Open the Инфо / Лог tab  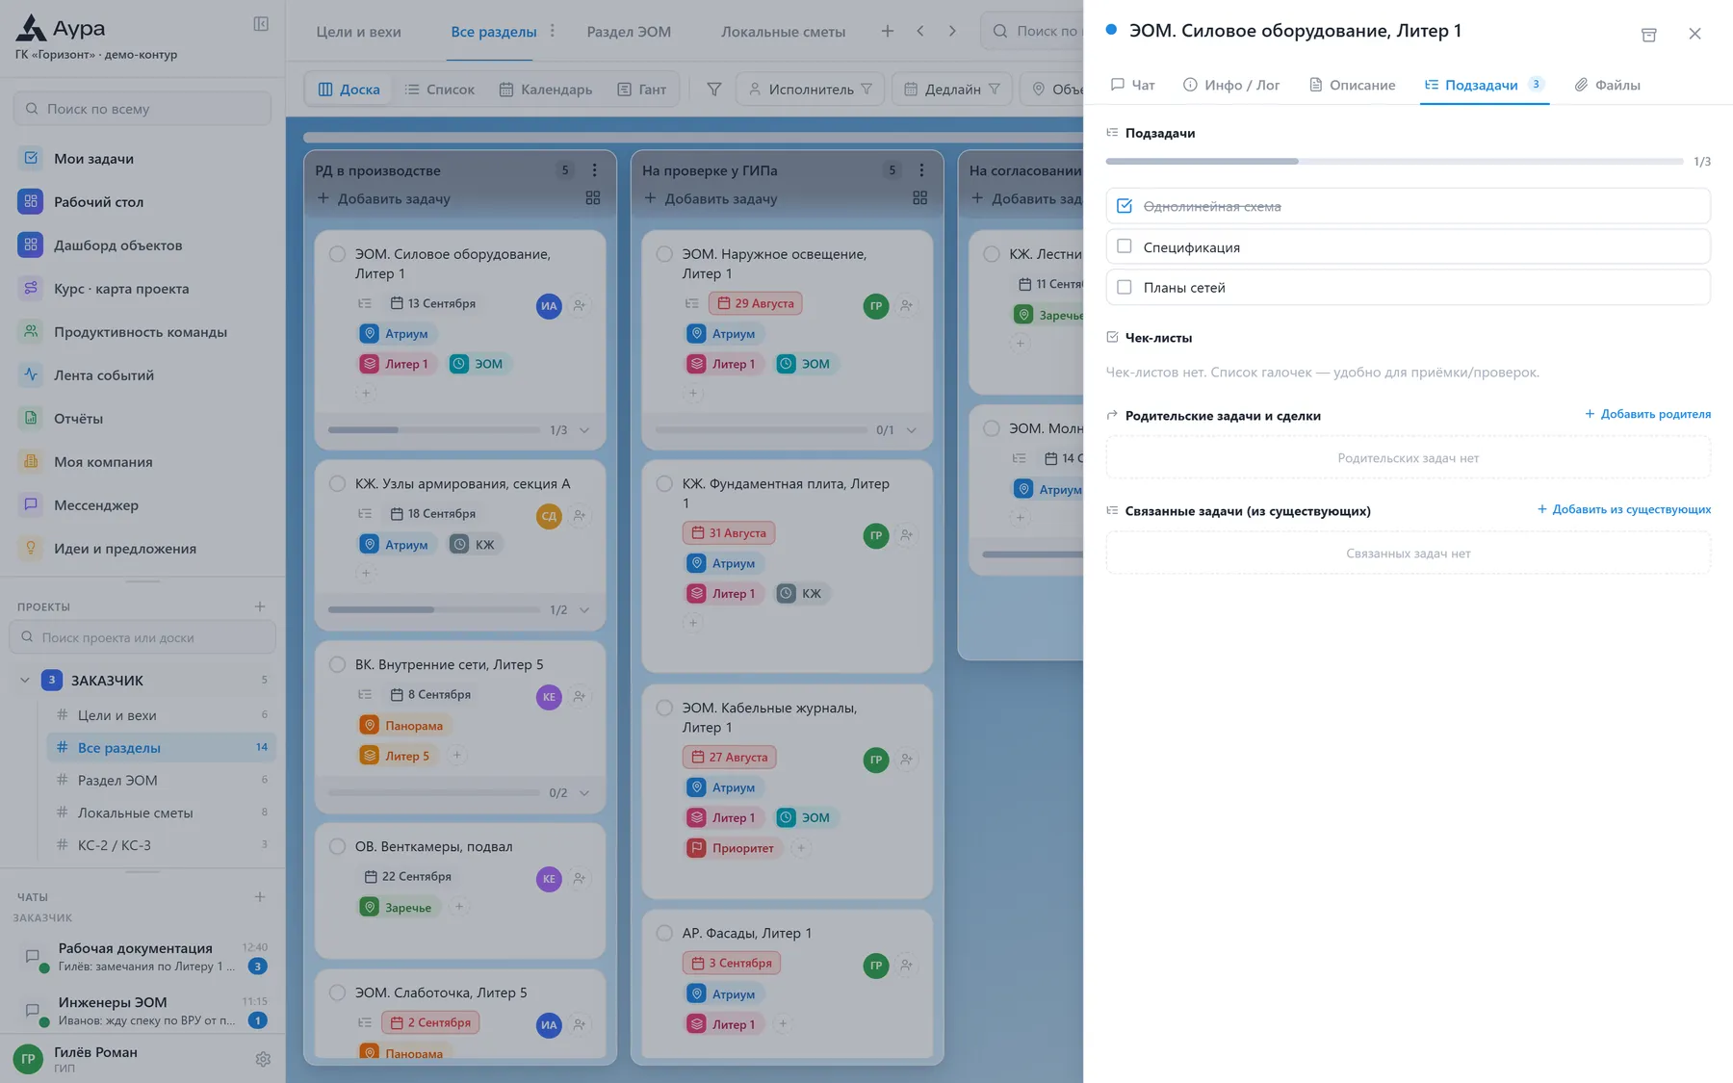(1231, 85)
